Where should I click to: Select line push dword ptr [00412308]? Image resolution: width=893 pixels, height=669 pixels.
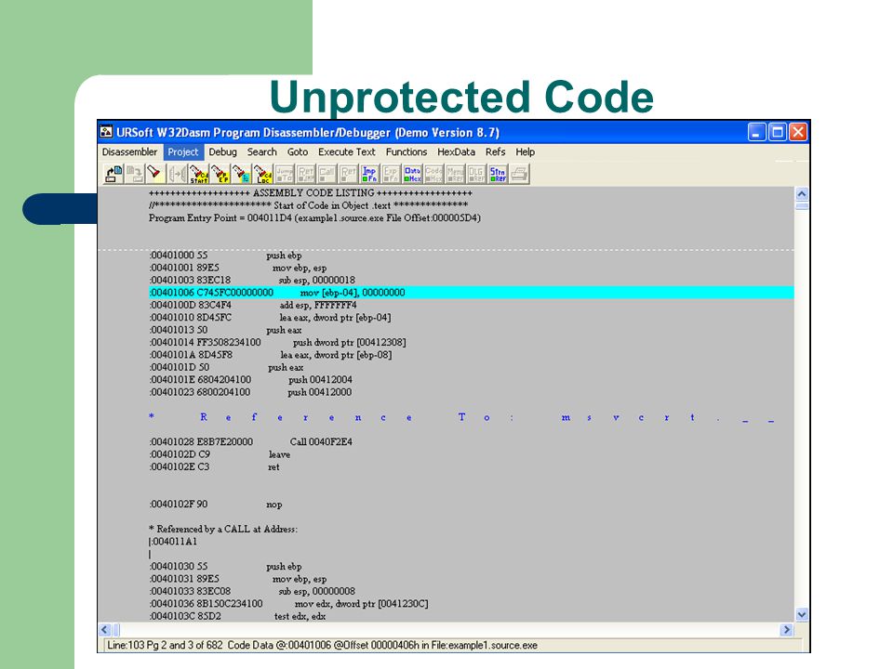pyautogui.click(x=278, y=343)
